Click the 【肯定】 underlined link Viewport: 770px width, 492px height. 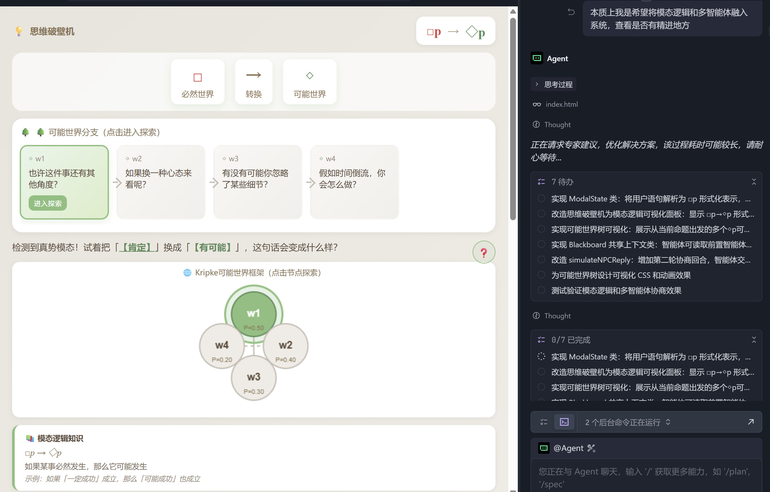(137, 247)
